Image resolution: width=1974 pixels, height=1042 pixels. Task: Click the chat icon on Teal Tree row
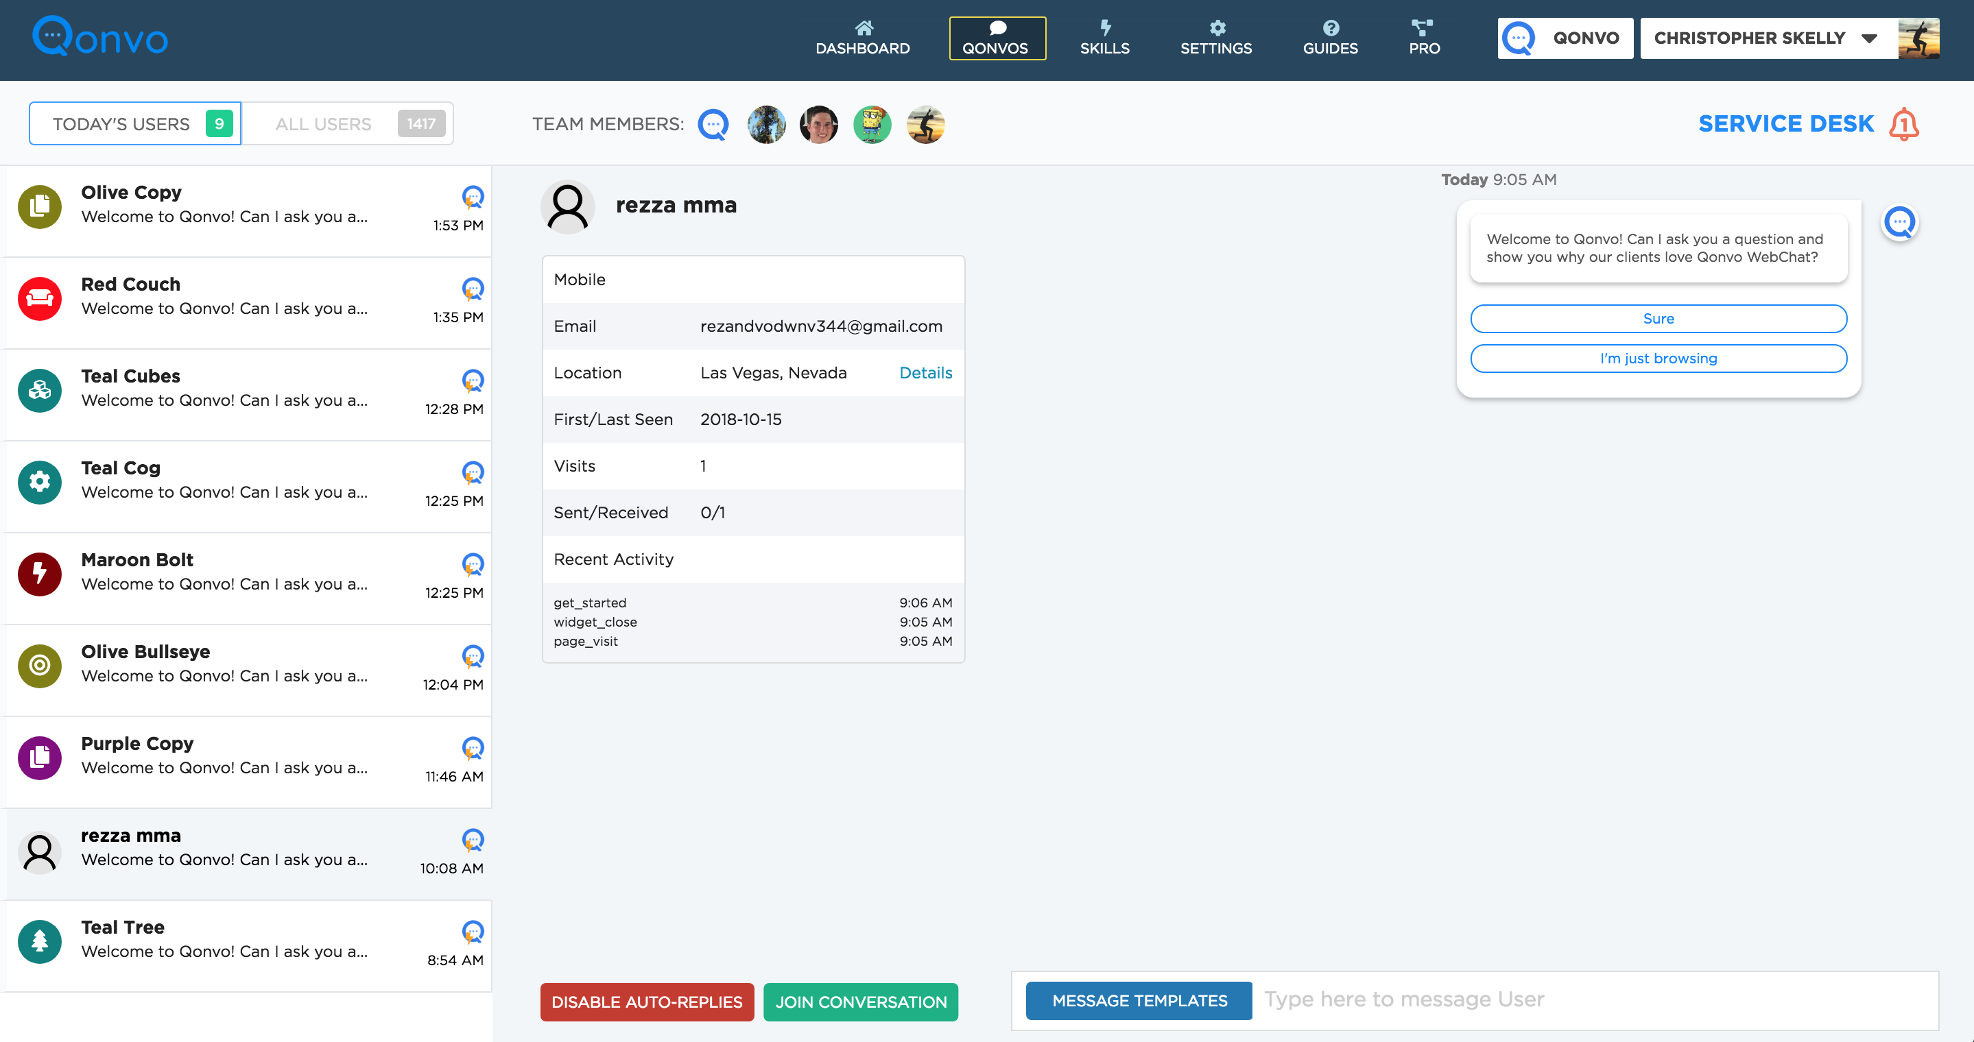pos(473,932)
